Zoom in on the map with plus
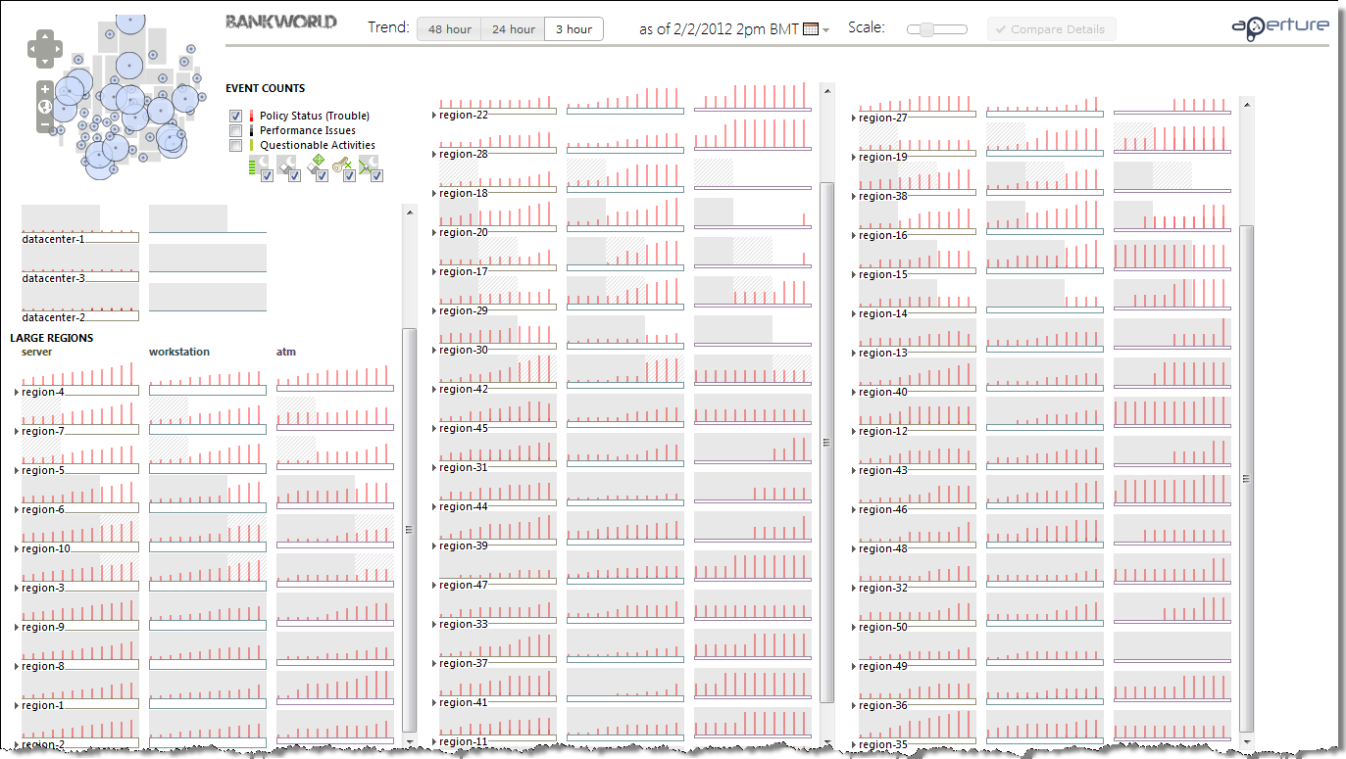The height and width of the screenshot is (759, 1346). (x=45, y=89)
